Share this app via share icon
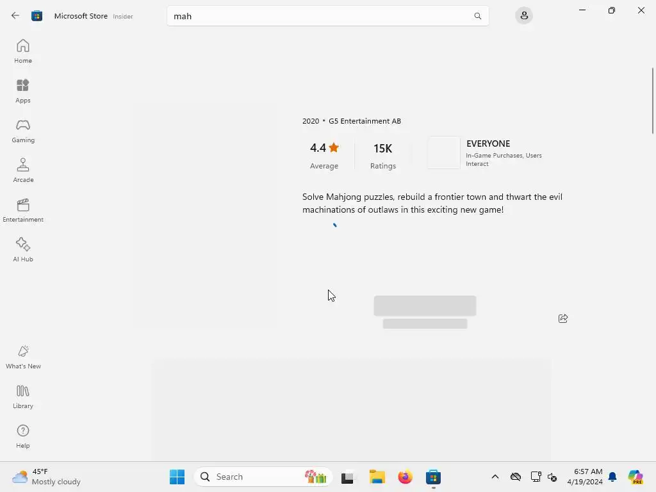 563,318
